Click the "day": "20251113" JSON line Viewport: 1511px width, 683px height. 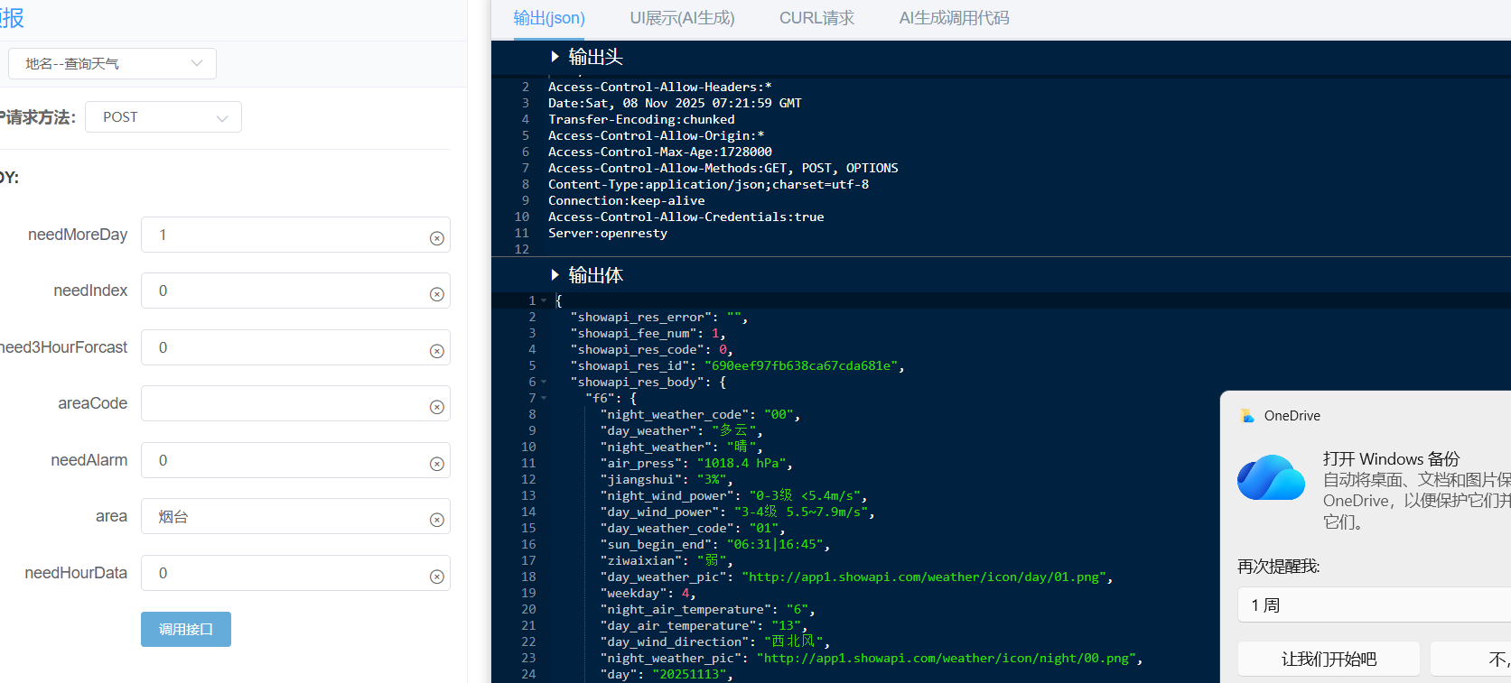667,674
